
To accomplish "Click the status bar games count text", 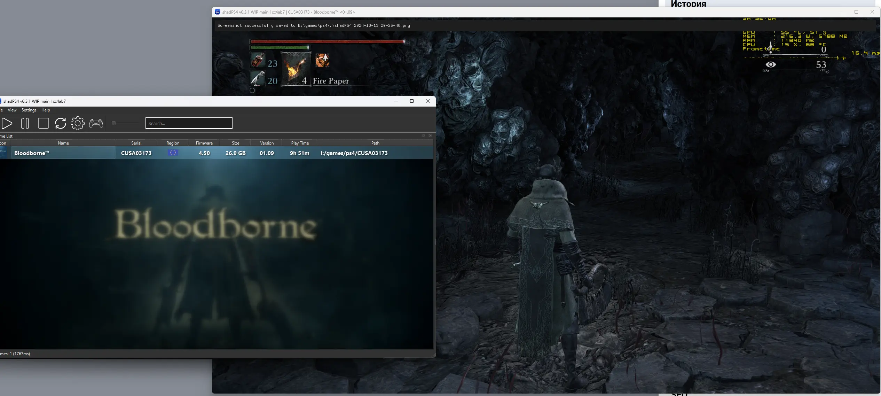I will click(x=15, y=354).
